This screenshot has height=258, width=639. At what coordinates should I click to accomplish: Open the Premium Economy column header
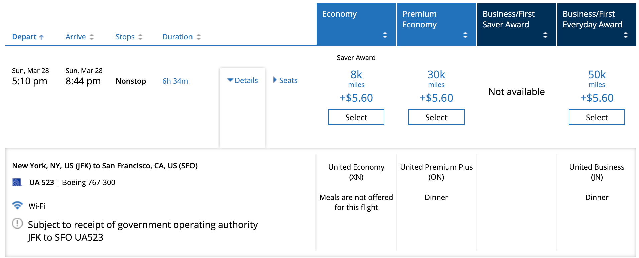(x=436, y=25)
